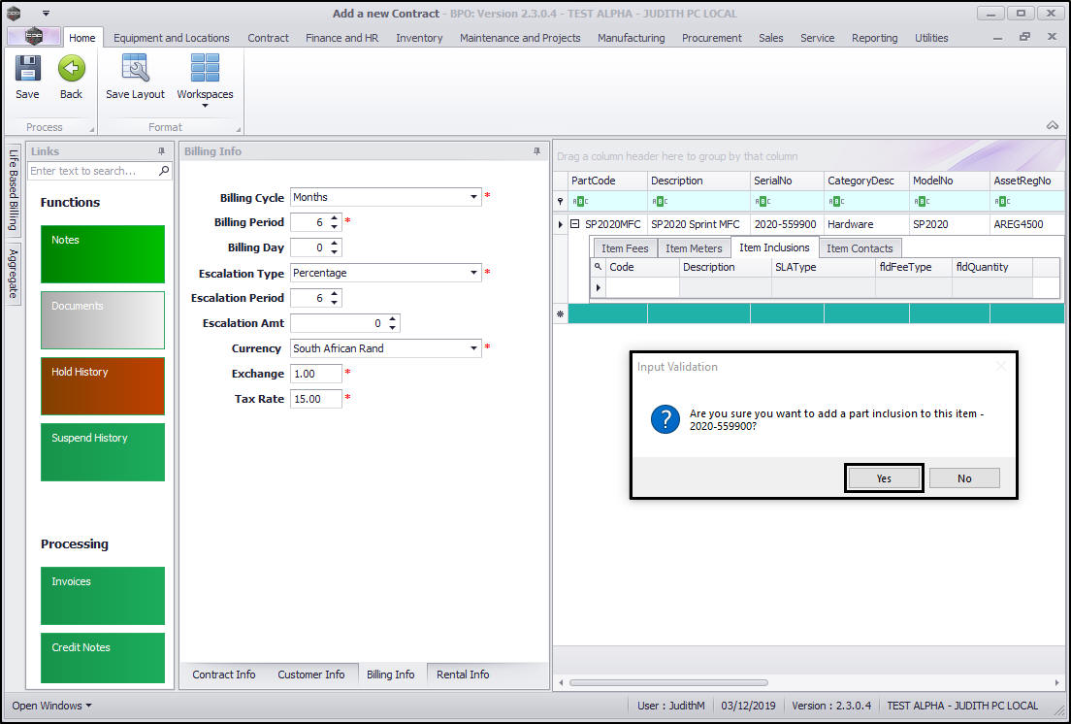This screenshot has height=724, width=1071.
Task: Collapse the ribbon using the chevron icon
Action: click(x=1052, y=125)
